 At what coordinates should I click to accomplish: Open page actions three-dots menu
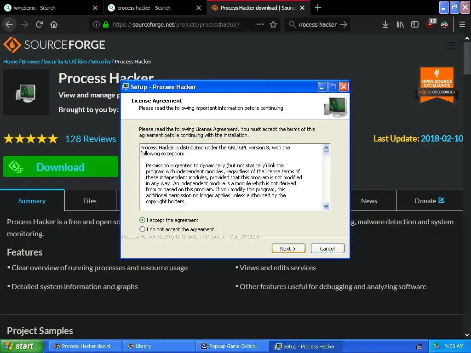260,24
